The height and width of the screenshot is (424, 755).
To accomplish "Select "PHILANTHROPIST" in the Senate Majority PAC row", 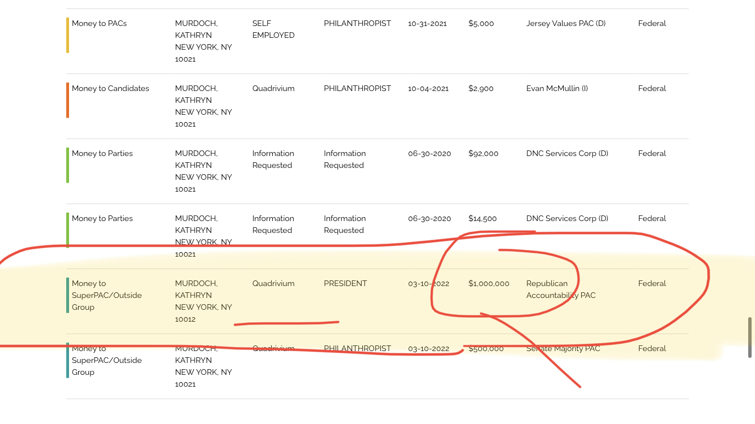I will pos(358,349).
